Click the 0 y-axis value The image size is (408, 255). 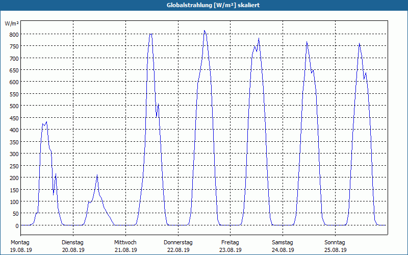point(17,226)
